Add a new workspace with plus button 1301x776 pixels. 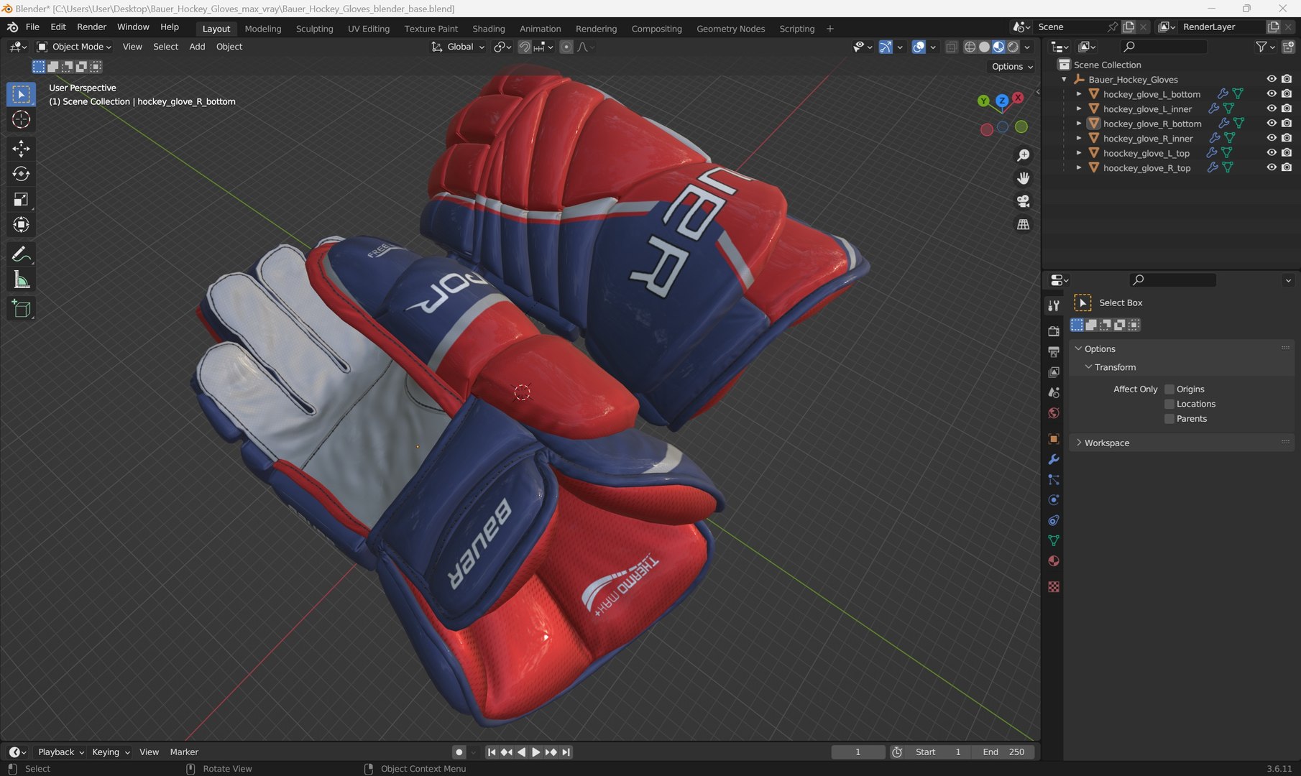pos(830,29)
